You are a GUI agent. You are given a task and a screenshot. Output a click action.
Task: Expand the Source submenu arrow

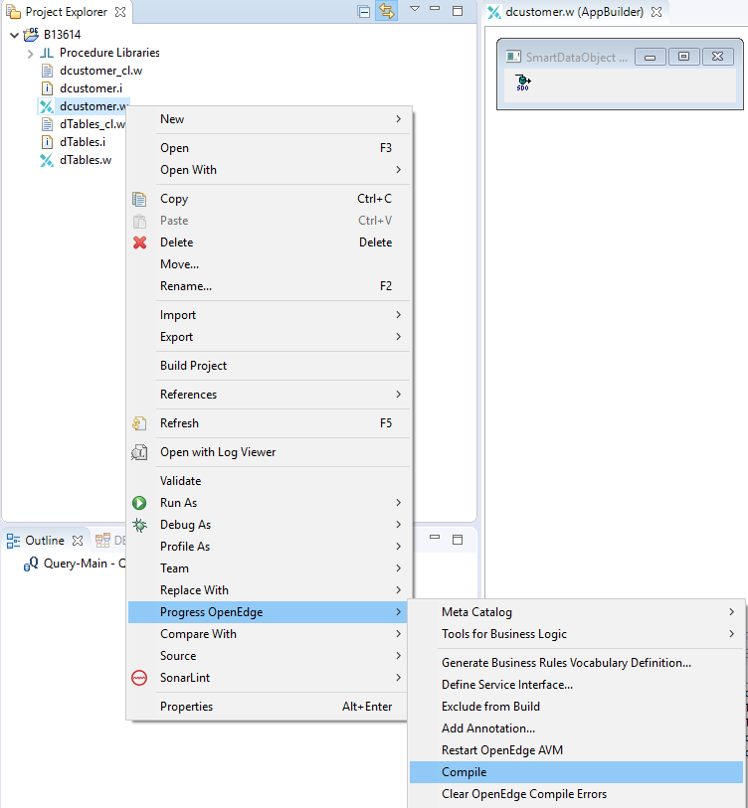click(398, 656)
